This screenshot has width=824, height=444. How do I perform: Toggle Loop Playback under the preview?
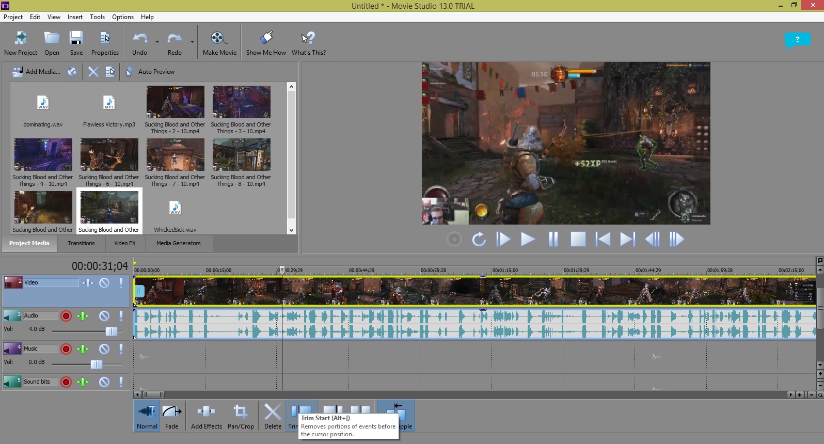pyautogui.click(x=479, y=240)
